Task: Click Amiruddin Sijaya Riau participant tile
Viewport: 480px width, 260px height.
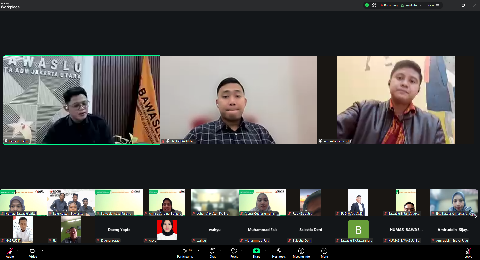Action: [x=454, y=230]
